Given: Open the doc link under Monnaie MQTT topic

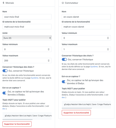Looking at the screenshot, I should (4, 109).
